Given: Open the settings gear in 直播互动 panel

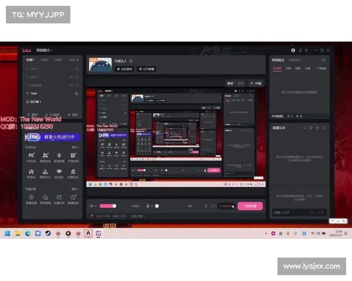Looking at the screenshot, I should [316, 127].
